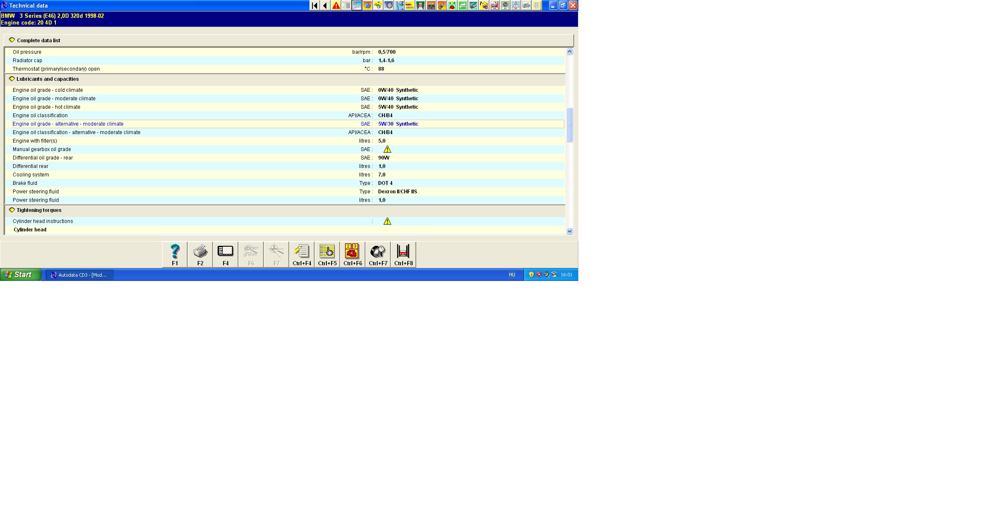The width and height of the screenshot is (1000, 517).
Task: Click the F4 screen view icon
Action: [x=226, y=254]
